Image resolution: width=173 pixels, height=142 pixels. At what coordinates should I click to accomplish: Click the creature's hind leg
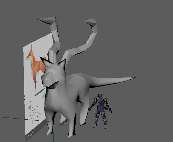click(83, 115)
